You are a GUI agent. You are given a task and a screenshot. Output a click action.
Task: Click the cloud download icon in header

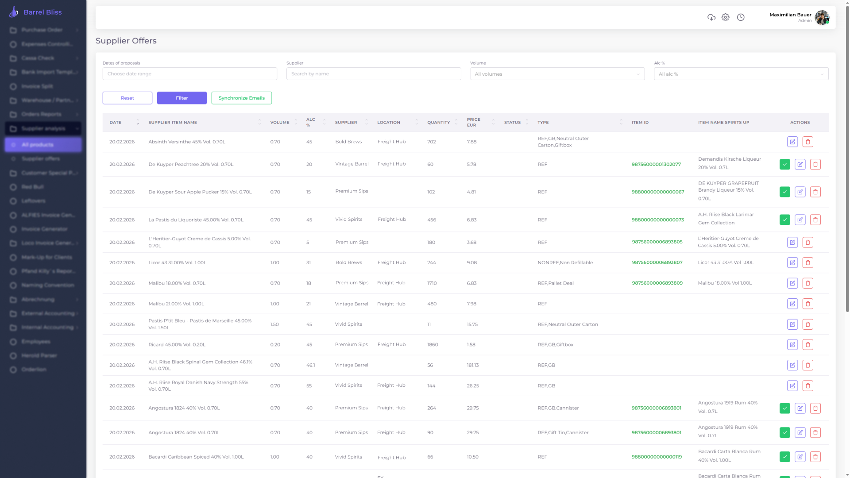(x=711, y=17)
